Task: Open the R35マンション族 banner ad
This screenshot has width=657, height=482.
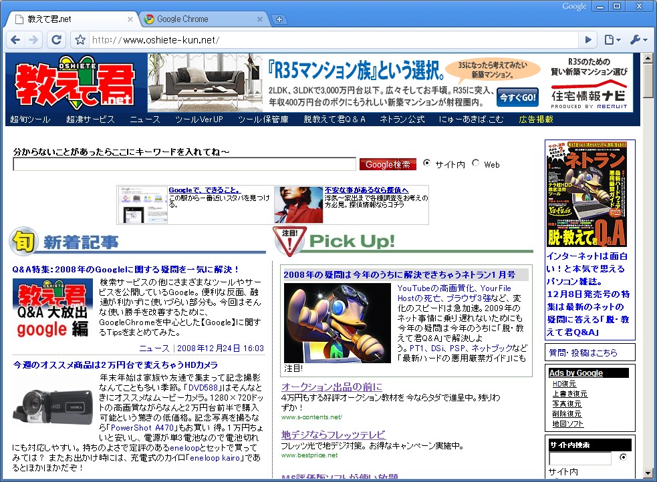Action: [390, 82]
